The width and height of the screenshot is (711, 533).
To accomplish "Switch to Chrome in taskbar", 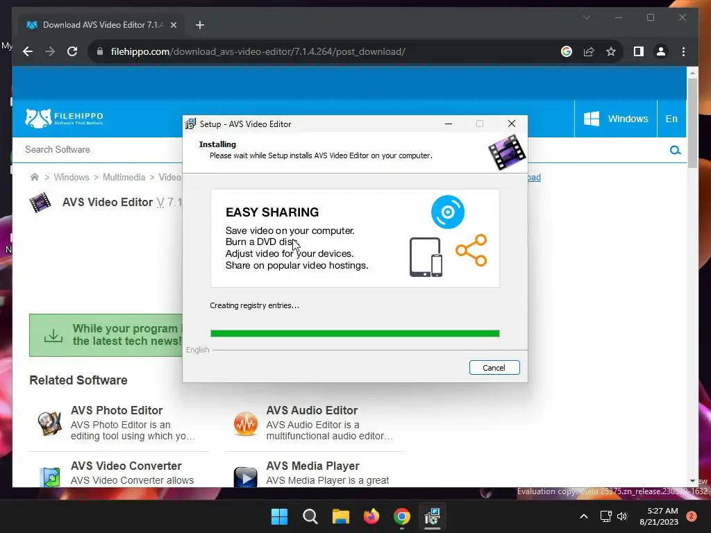I will tap(402, 516).
